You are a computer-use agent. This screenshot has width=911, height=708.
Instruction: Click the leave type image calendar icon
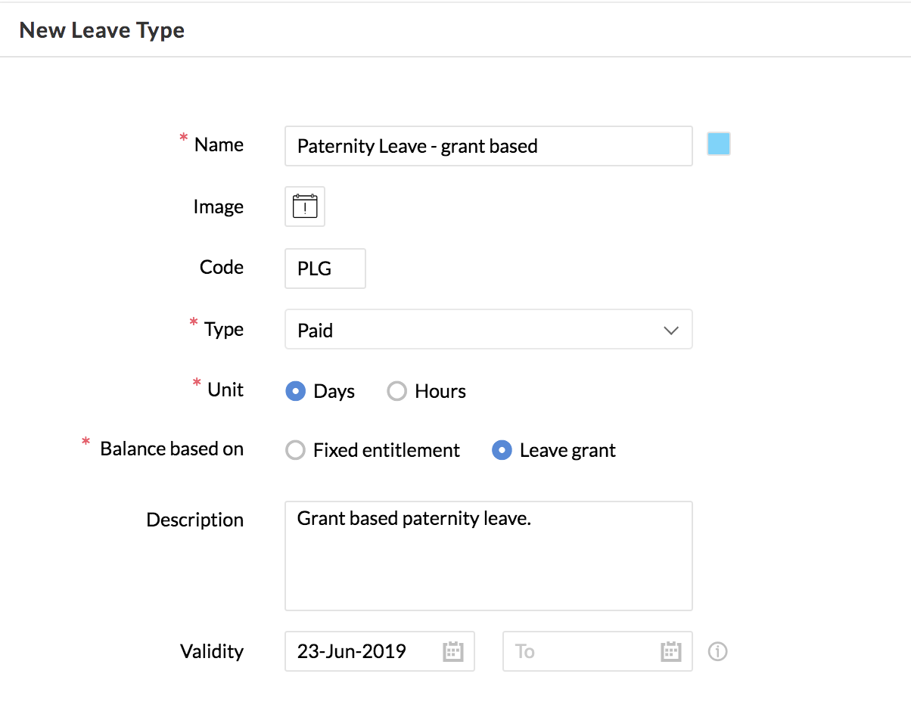[305, 206]
